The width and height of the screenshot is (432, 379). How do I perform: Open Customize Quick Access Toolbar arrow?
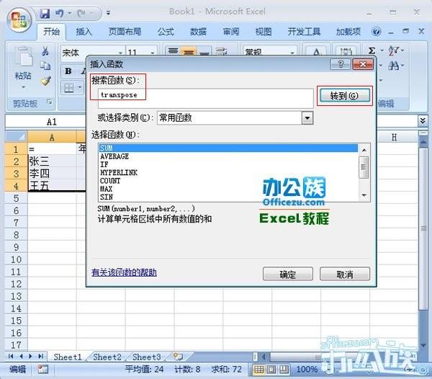coord(108,13)
